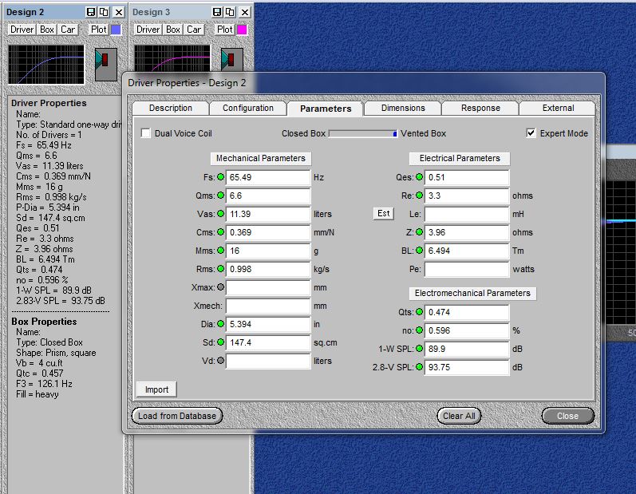The image size is (636, 494).
Task: Open the External tab
Action: (x=558, y=108)
